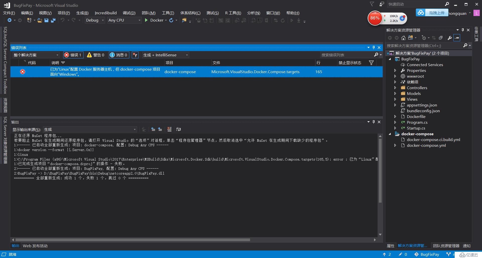Viewport: 482px width, 258px height.
Task: Select Dockerfile in Solution Explorer
Action: (x=416, y=116)
